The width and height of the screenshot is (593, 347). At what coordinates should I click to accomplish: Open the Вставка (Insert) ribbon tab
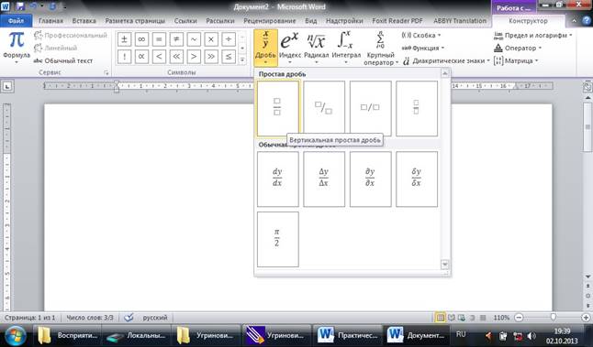click(84, 21)
